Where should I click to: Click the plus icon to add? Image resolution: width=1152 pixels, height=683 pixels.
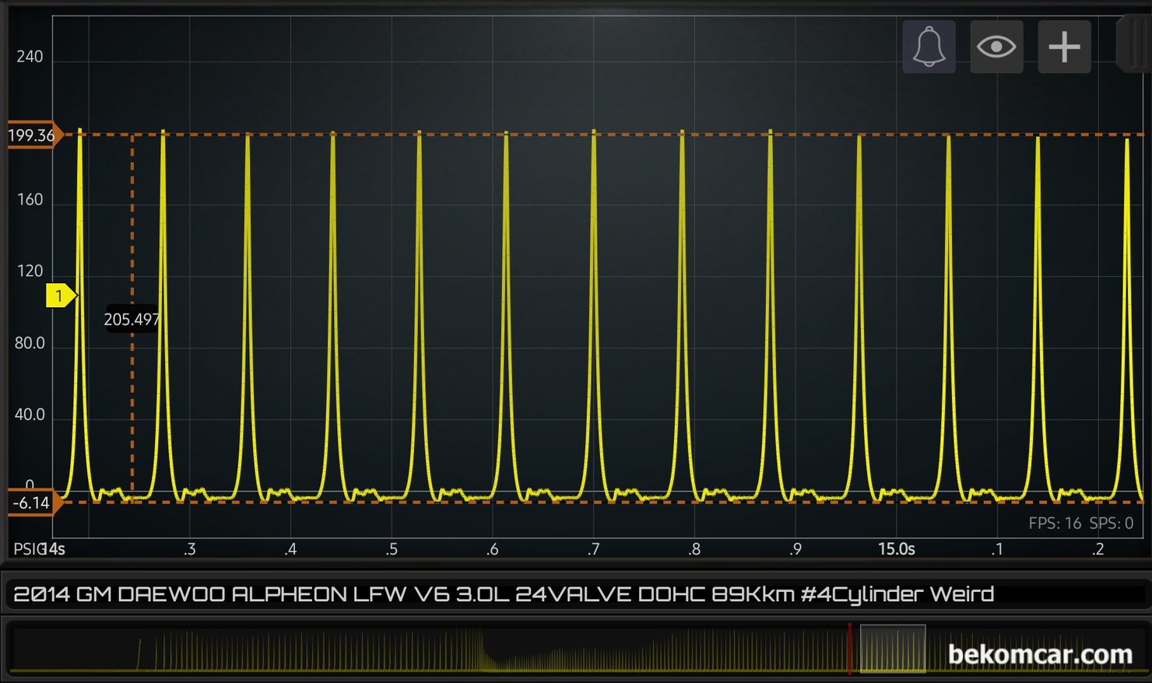(x=1064, y=47)
